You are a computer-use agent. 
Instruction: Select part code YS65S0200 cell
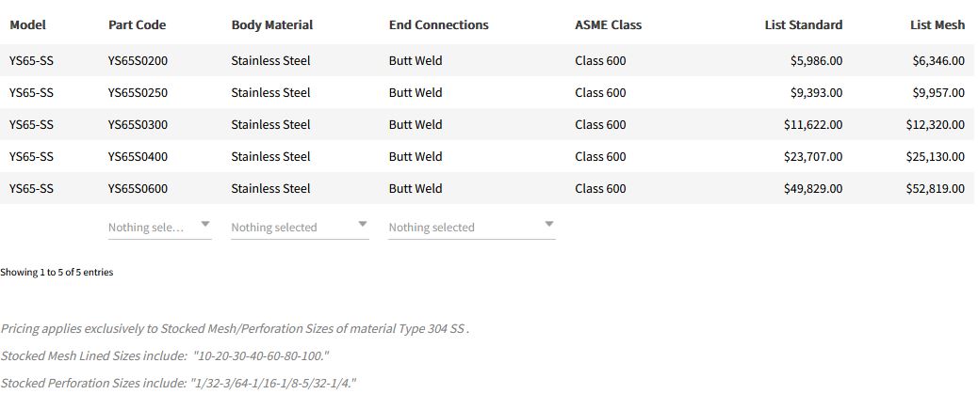[138, 61]
